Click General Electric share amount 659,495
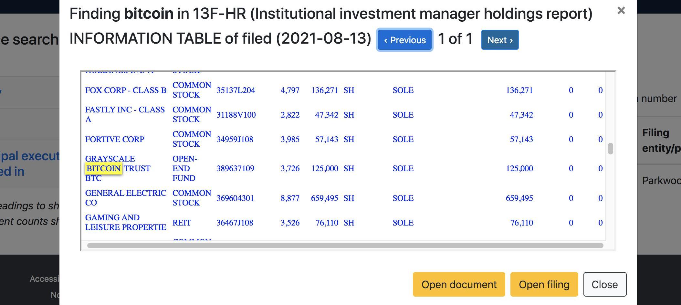681x305 pixels. (x=324, y=198)
